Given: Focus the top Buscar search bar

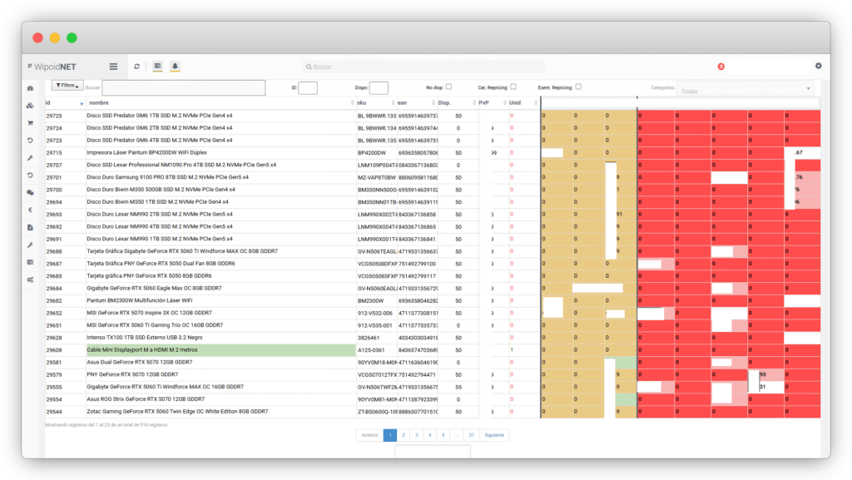Looking at the screenshot, I should coord(424,67).
